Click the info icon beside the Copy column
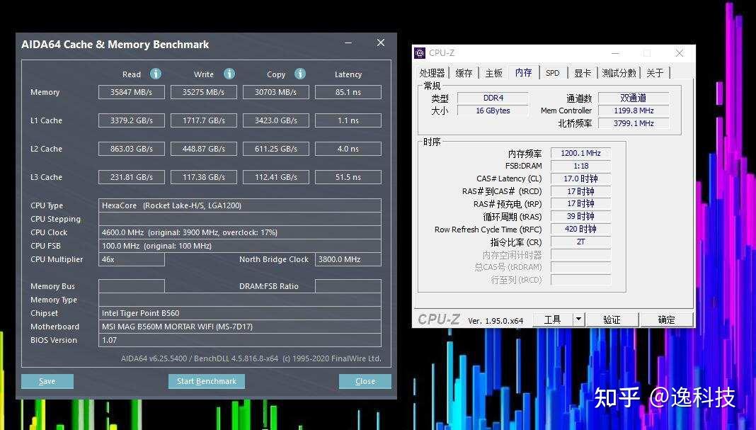756x430 pixels. click(299, 74)
